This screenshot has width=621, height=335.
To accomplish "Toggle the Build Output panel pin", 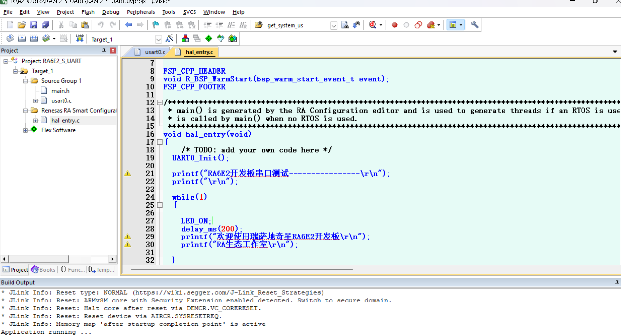I will point(617,282).
